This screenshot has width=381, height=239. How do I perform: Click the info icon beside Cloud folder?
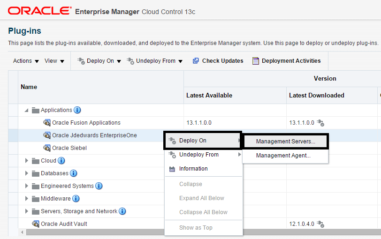pos(61,161)
